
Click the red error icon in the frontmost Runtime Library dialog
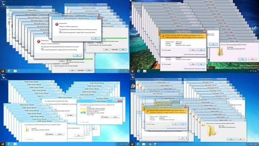[57, 24]
